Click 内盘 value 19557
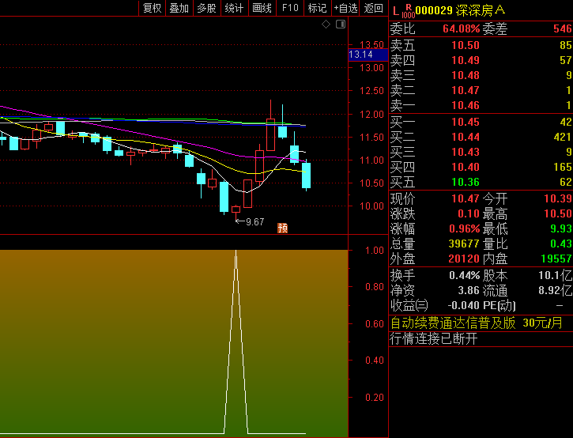Image resolution: width=573 pixels, height=438 pixels. 556,259
